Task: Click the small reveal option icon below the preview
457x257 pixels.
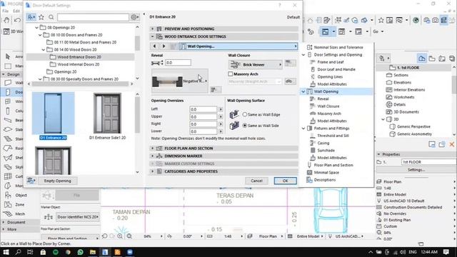Action: [216, 90]
